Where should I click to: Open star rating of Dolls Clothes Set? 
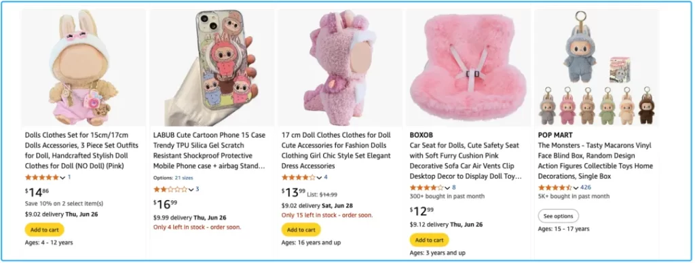coord(41,177)
